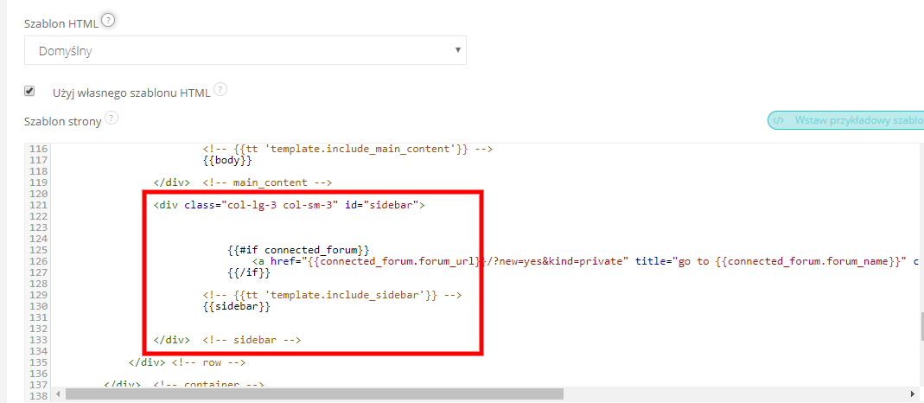Click the Szablon strony label

pyautogui.click(x=62, y=121)
